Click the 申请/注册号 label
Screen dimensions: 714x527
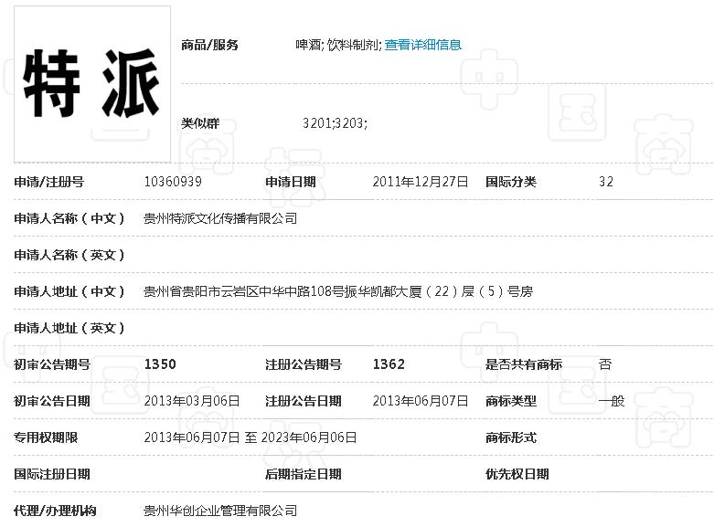(48, 182)
